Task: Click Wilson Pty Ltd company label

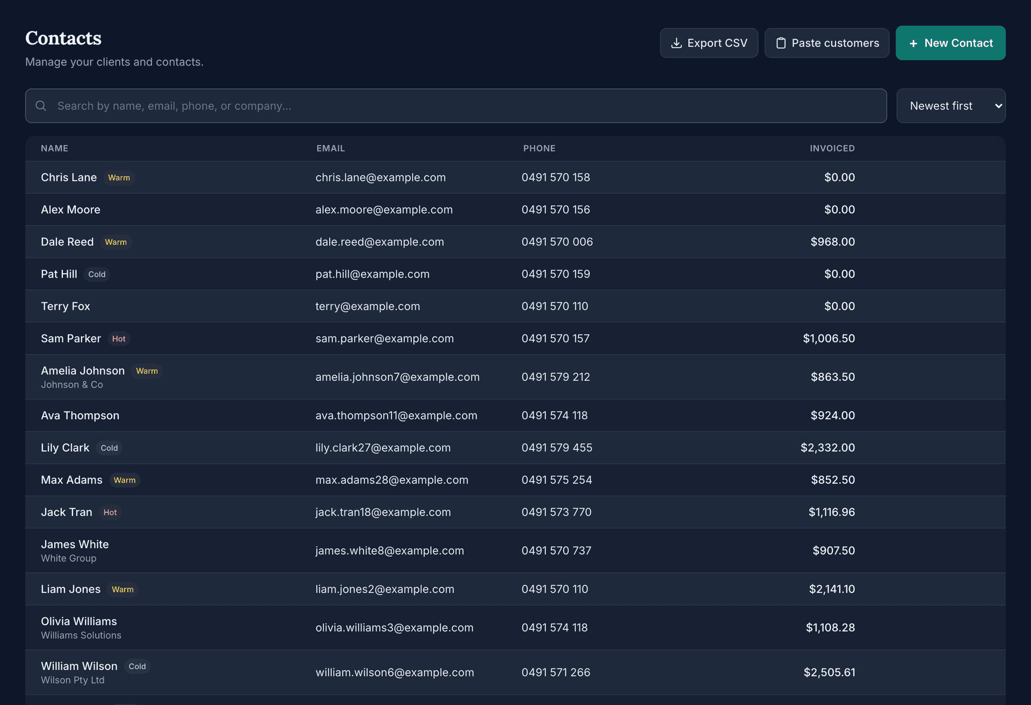Action: click(x=72, y=680)
